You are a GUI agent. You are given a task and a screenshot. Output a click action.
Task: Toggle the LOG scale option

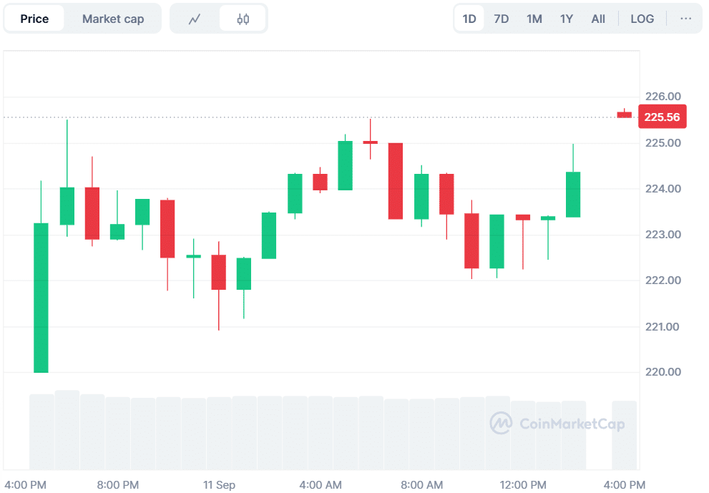pyautogui.click(x=642, y=19)
